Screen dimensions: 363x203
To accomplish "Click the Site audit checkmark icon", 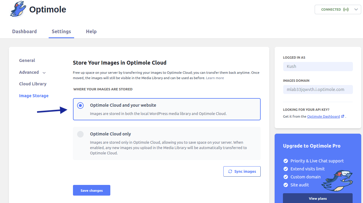I will (x=286, y=185).
